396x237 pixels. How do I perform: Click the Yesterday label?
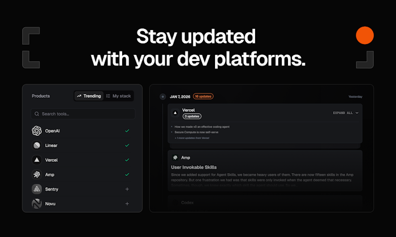355,97
